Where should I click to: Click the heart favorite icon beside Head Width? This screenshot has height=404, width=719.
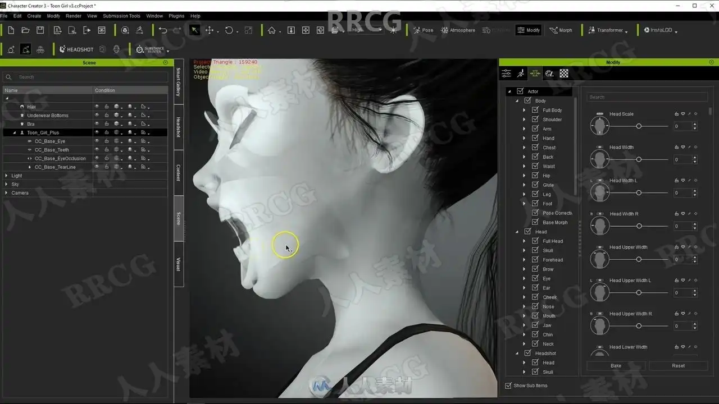coord(683,147)
